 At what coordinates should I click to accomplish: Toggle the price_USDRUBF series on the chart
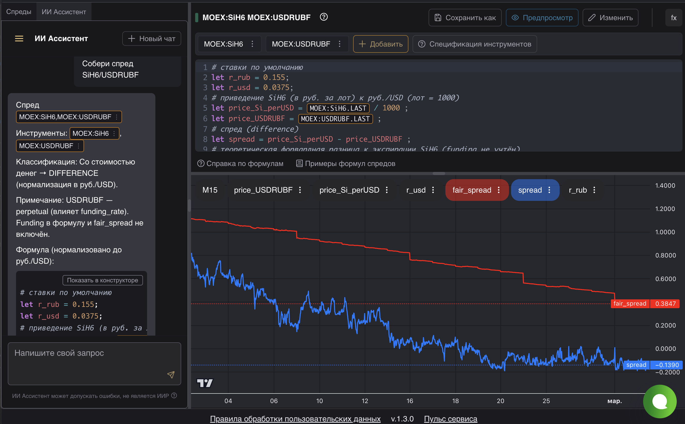[x=263, y=190]
